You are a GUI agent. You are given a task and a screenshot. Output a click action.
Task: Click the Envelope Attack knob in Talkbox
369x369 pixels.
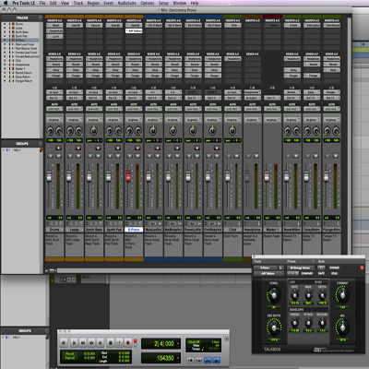tap(308, 323)
